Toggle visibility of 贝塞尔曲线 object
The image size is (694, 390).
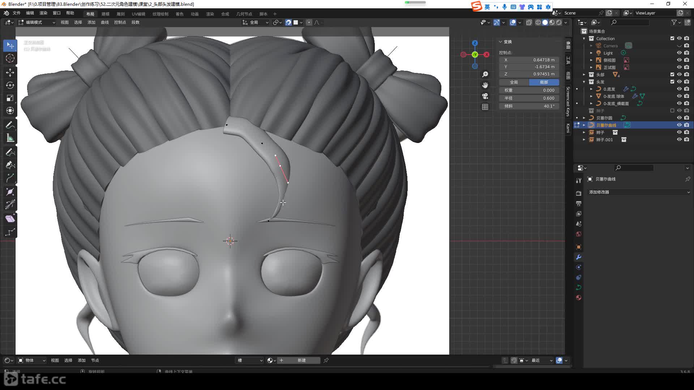pos(679,125)
